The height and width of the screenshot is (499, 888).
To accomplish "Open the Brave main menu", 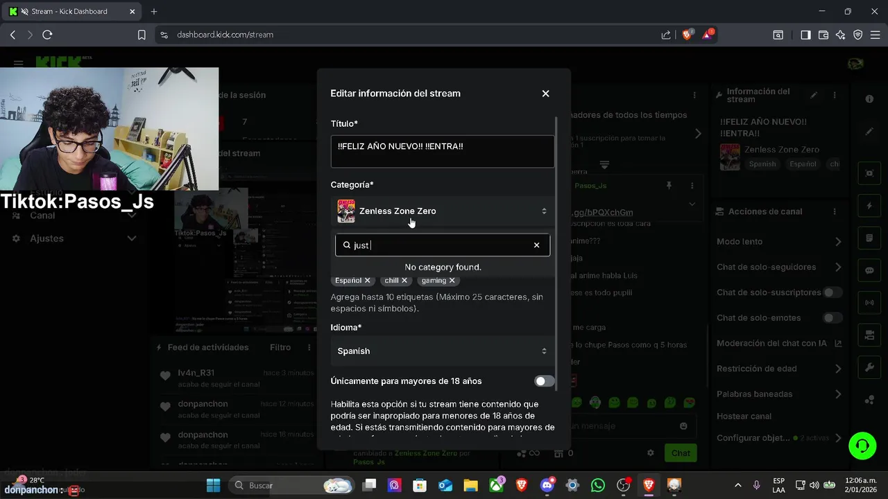I will (x=876, y=35).
